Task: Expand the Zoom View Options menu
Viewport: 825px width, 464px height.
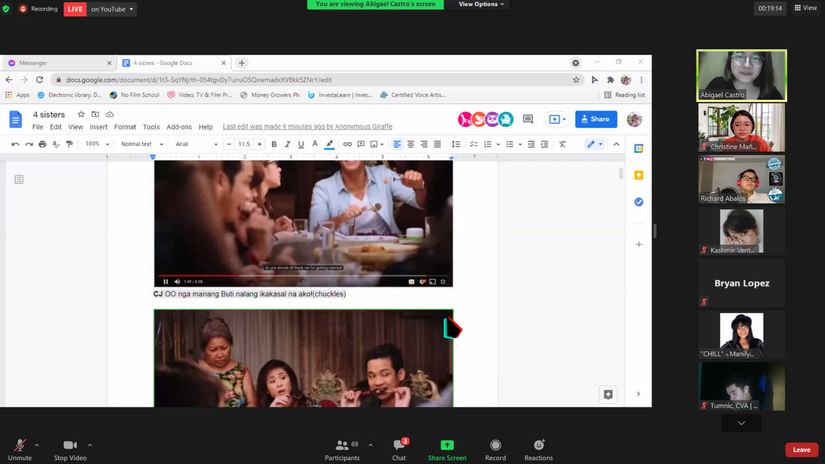Action: pyautogui.click(x=481, y=4)
